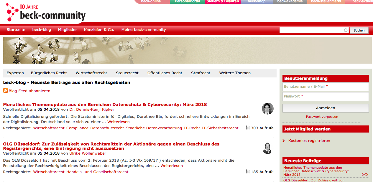
Task: Click the Benutzername / E-Mail field
Action: pos(326,87)
